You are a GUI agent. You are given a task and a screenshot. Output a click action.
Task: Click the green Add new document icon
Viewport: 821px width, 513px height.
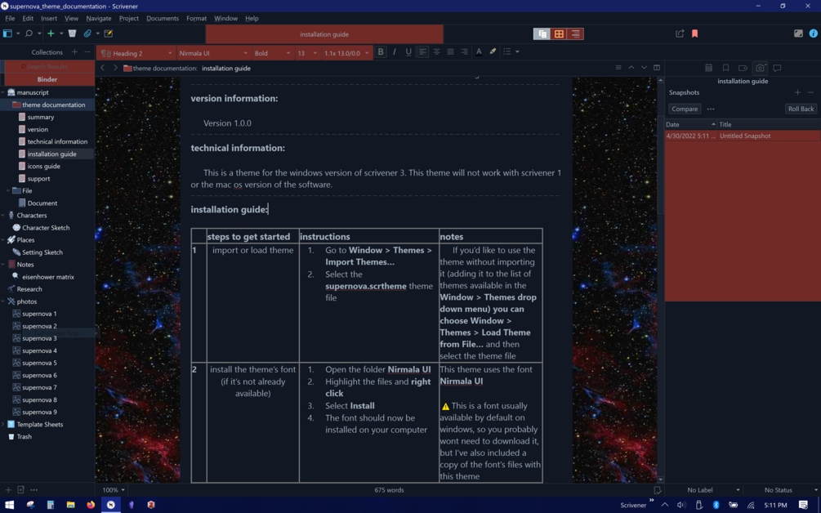coord(51,33)
